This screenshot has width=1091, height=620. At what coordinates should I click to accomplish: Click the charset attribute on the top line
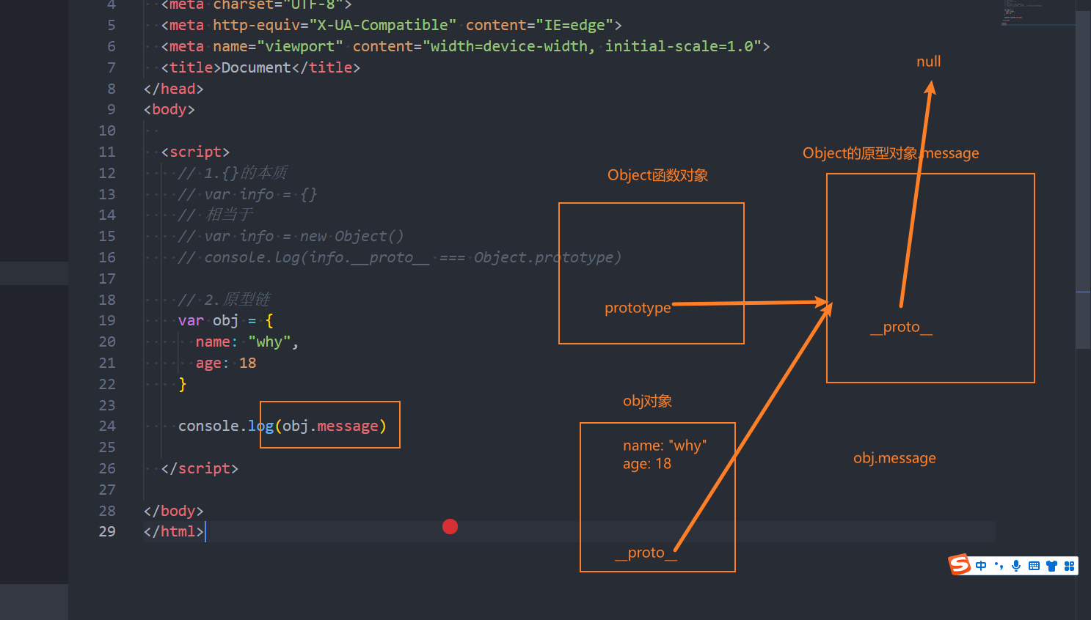(x=244, y=4)
